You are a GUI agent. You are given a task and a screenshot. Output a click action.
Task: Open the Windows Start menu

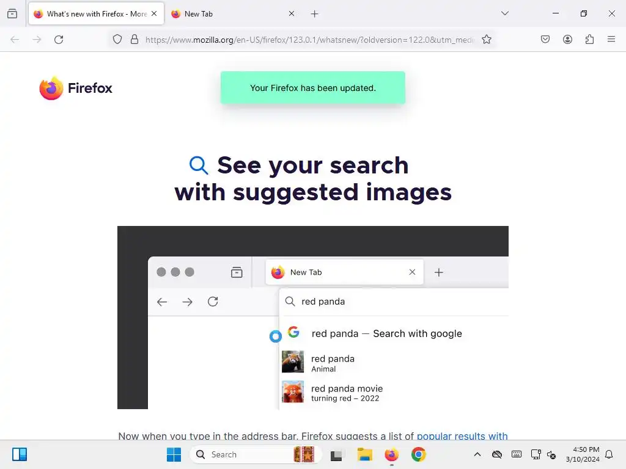(174, 454)
